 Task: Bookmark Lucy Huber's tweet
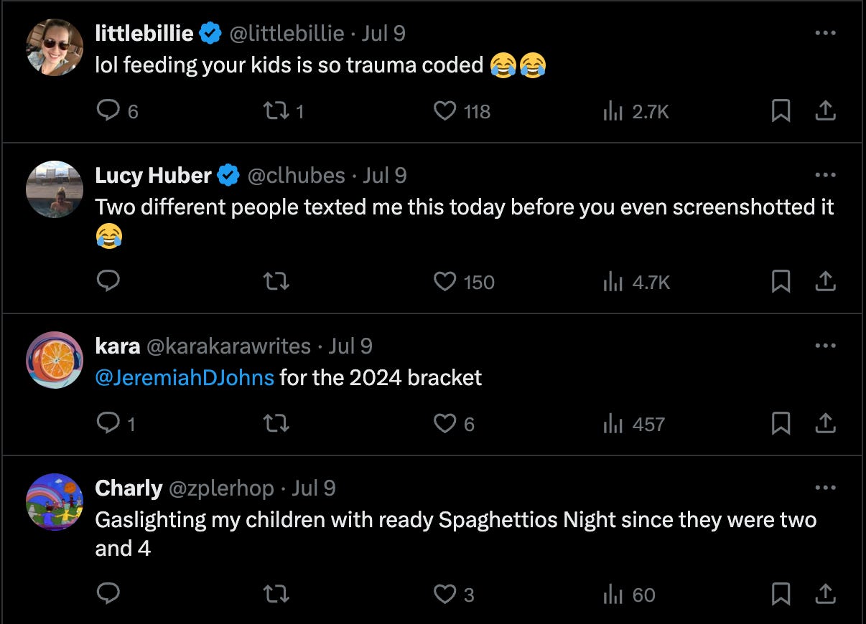click(x=781, y=281)
